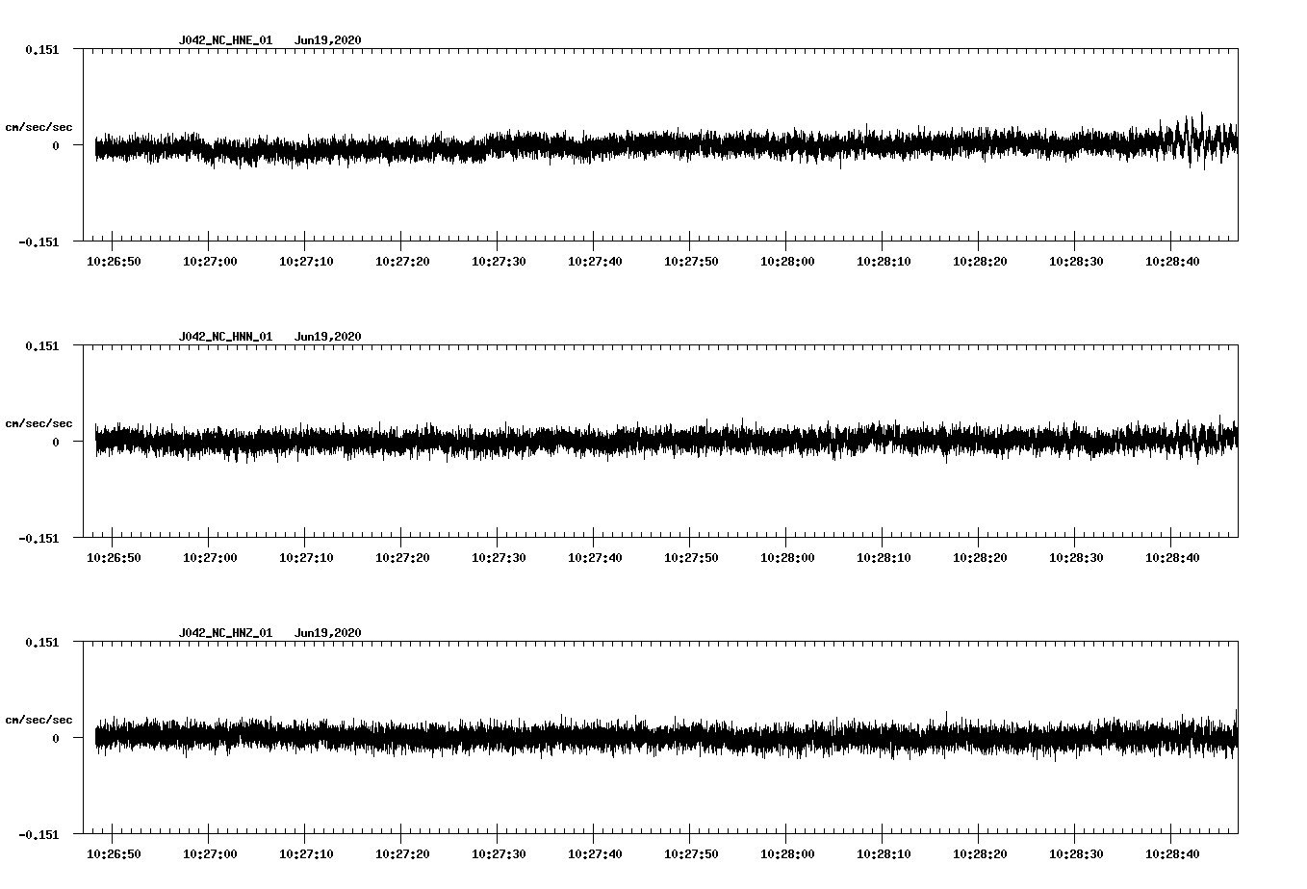Screen dimensions: 1307x889
Task: Click the 10:27:20 time label under HNZ plot
Action: pos(402,854)
